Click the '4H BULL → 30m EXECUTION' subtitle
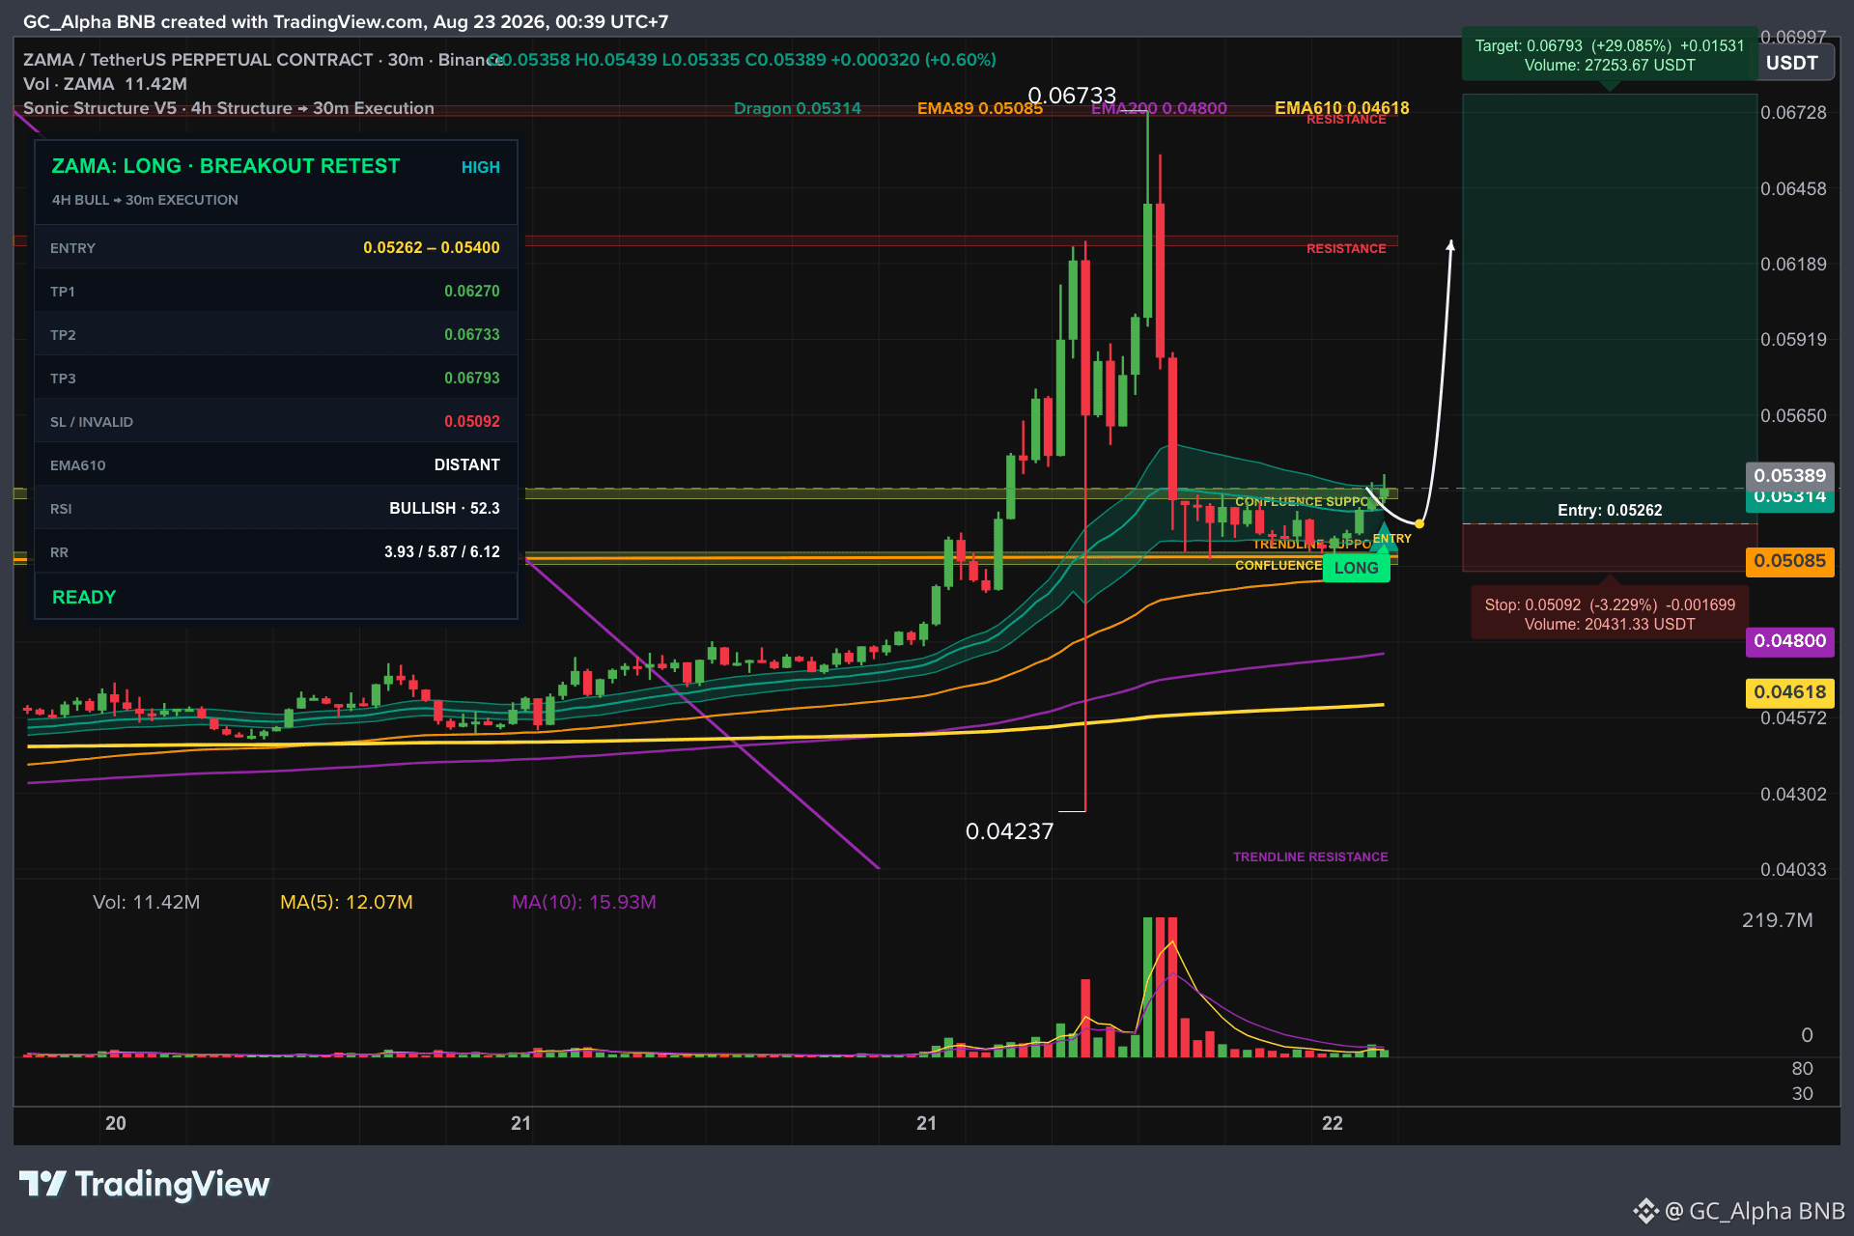This screenshot has height=1236, width=1854. click(145, 200)
